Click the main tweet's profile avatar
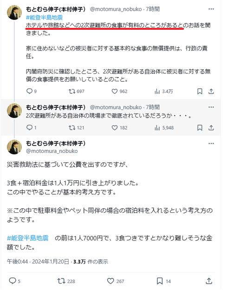Image resolution: width=232 pixels, height=290 pixels. (14, 147)
